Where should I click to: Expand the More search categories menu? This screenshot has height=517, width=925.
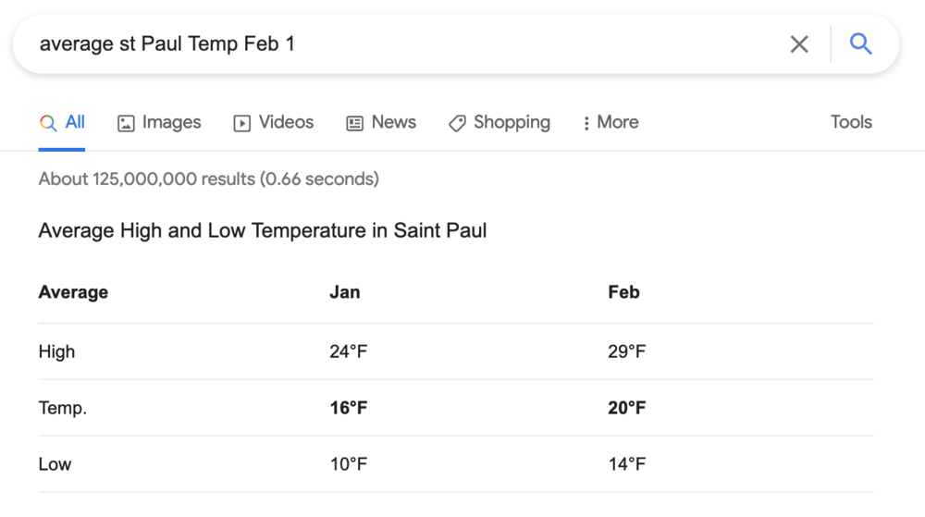point(610,122)
